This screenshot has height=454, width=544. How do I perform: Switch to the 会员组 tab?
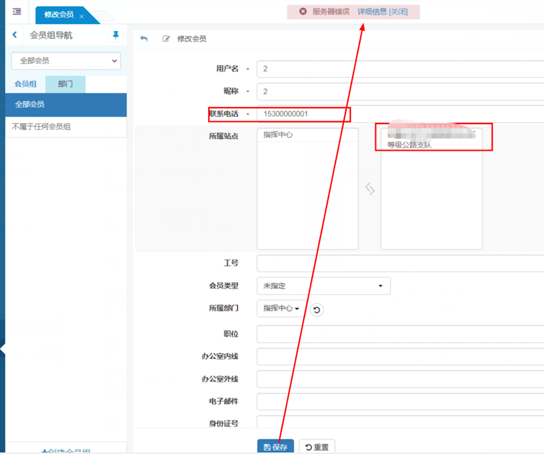[26, 84]
